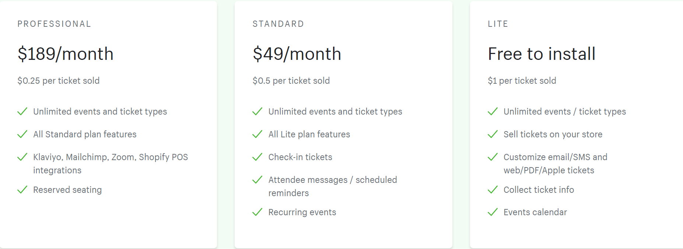The height and width of the screenshot is (249, 683).
Task: Click the $189/month price
Action: click(66, 54)
